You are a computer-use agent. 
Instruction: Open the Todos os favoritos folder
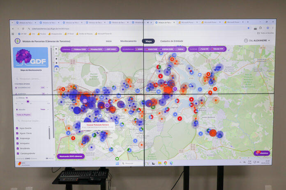(x=265, y=33)
